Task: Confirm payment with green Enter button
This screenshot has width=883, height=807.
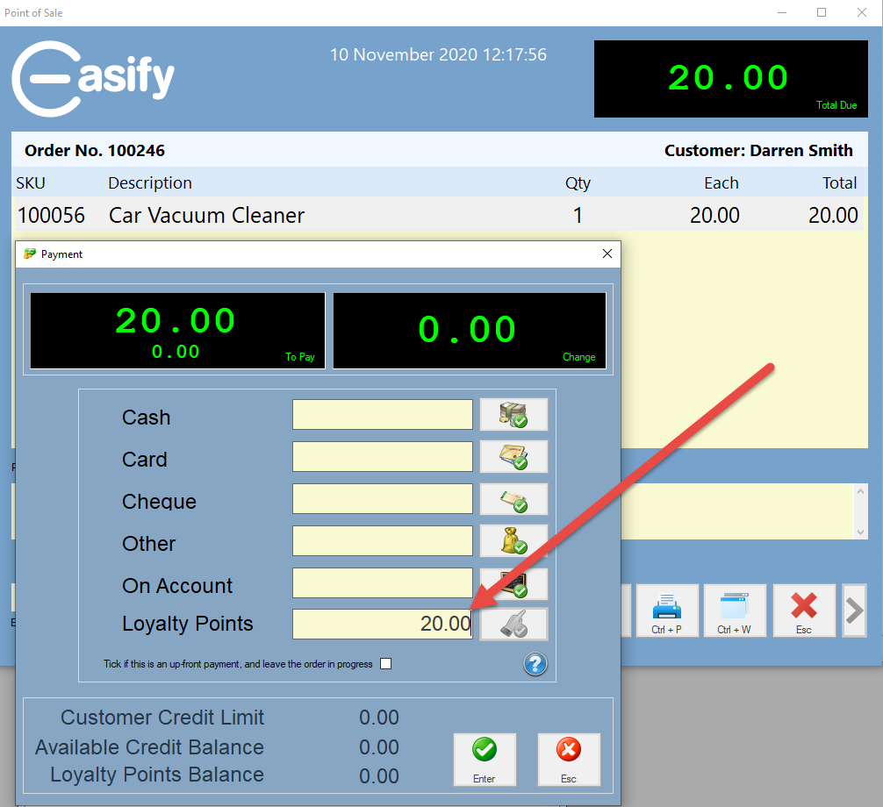Action: (x=485, y=759)
